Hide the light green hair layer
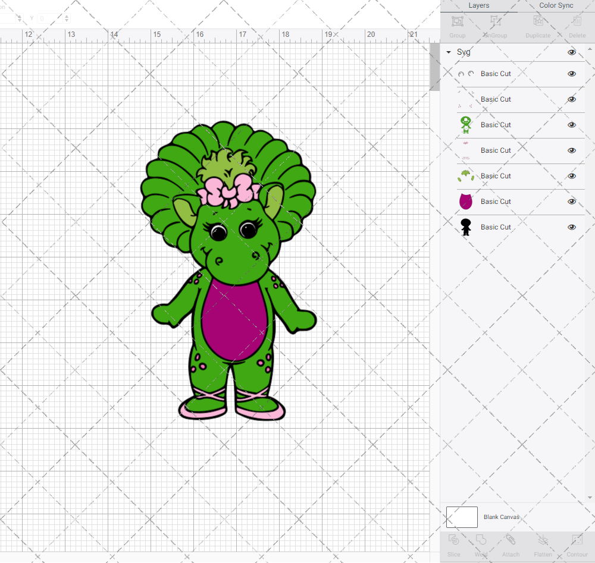Screen dimensions: 595x563 coord(572,176)
